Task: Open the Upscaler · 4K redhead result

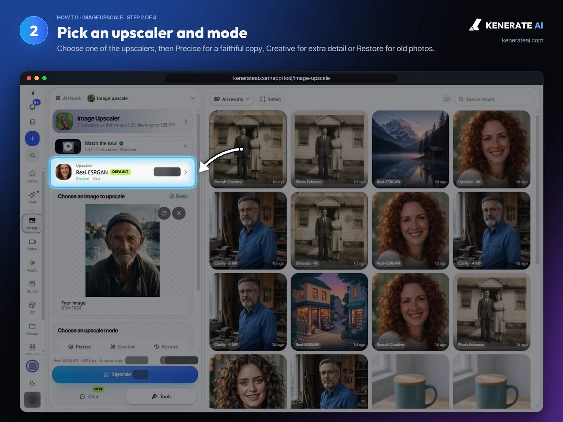Action: click(492, 149)
